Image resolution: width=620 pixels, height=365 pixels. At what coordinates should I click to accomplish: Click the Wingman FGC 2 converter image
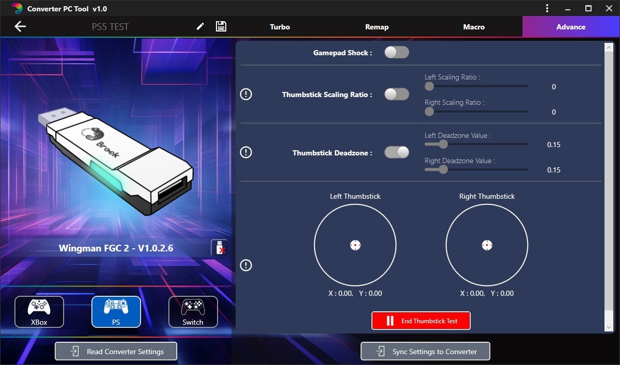tap(116, 161)
